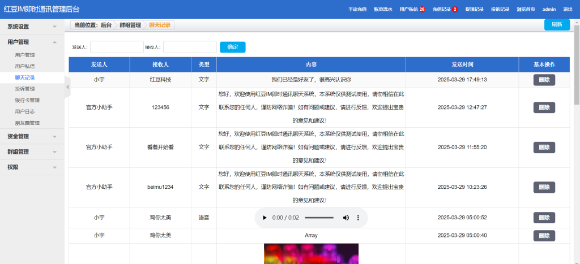Image resolution: width=580 pixels, height=264 pixels.
Task: Expand the 群组管理 sidebar section
Action: 32,152
